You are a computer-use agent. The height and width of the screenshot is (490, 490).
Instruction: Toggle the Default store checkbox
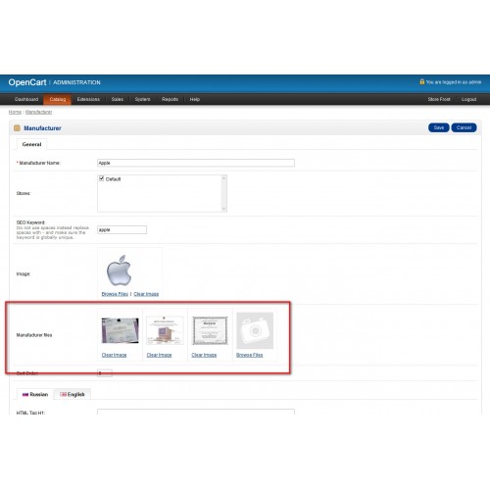(101, 178)
